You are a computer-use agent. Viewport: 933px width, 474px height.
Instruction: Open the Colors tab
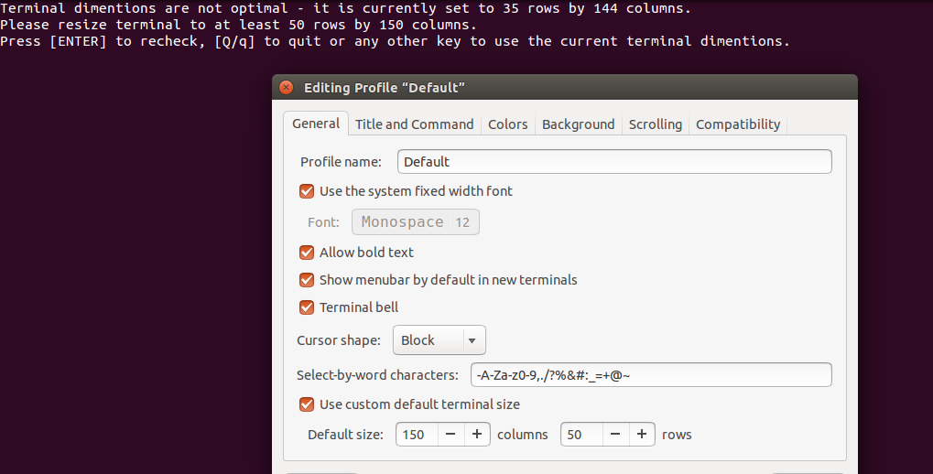point(507,124)
